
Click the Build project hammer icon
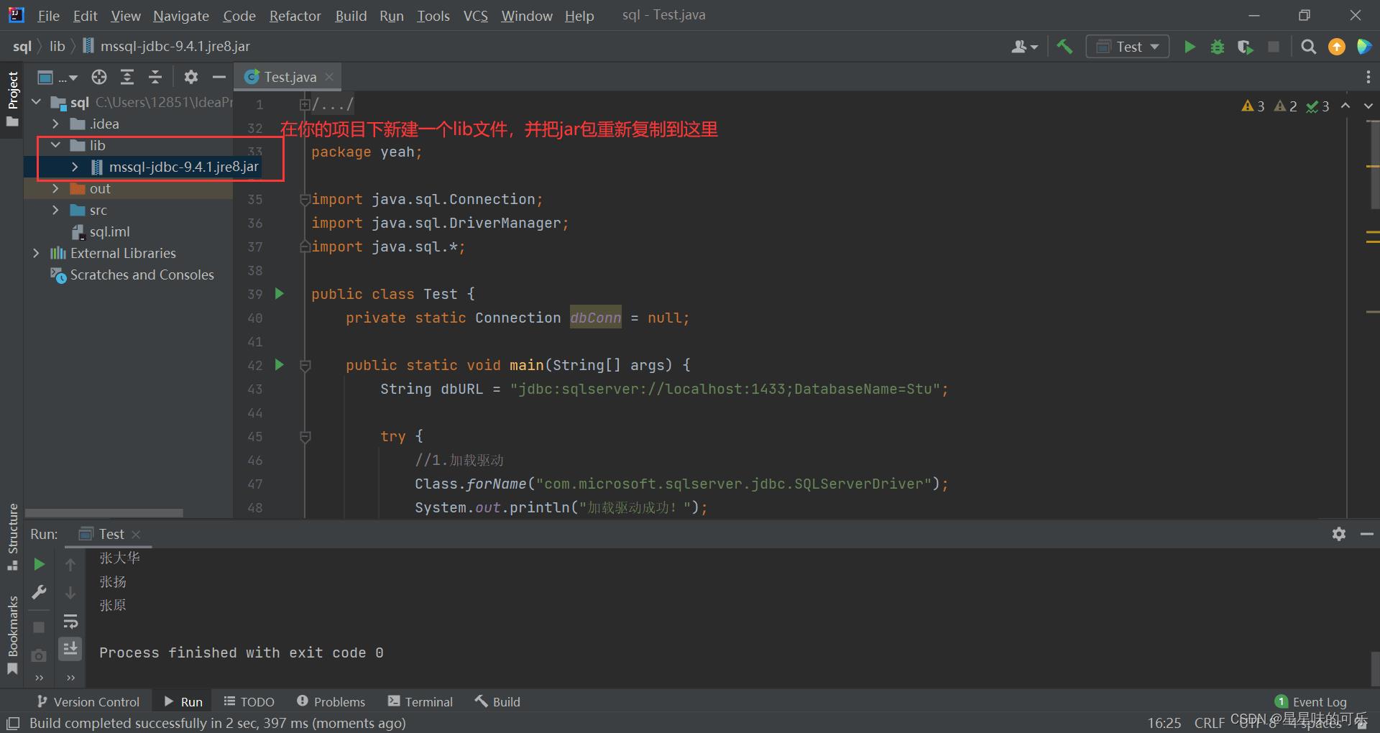point(1064,47)
